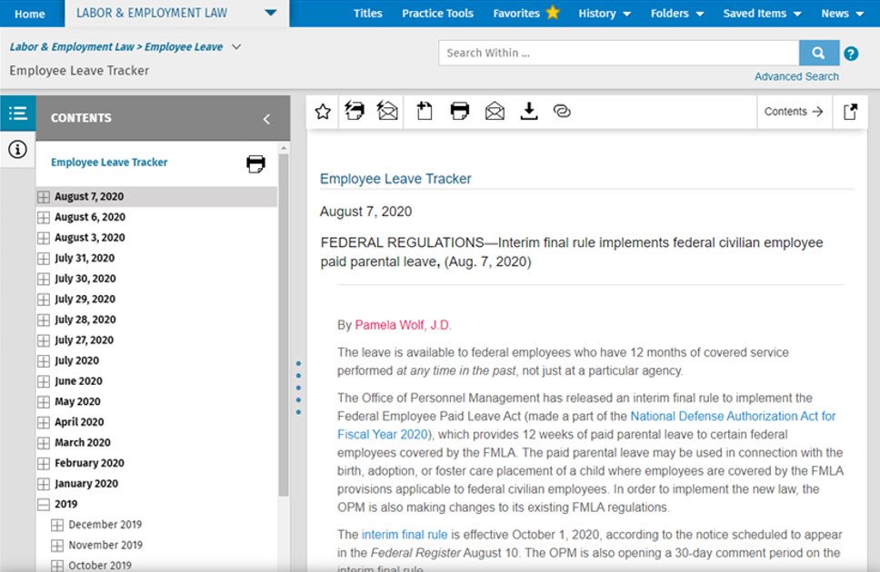Download the document using download icon
Image resolution: width=880 pixels, height=572 pixels.
(x=529, y=111)
